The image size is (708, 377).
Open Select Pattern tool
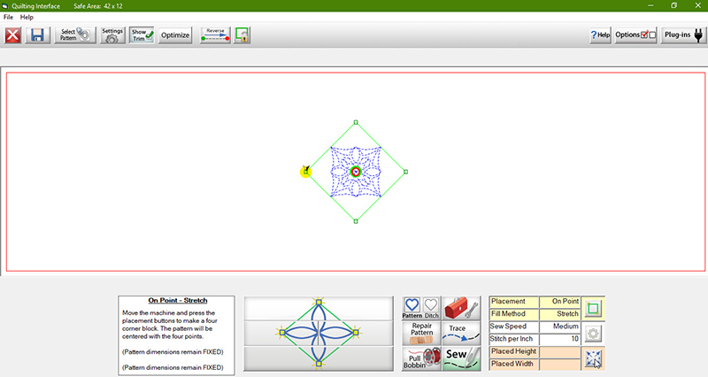(75, 35)
